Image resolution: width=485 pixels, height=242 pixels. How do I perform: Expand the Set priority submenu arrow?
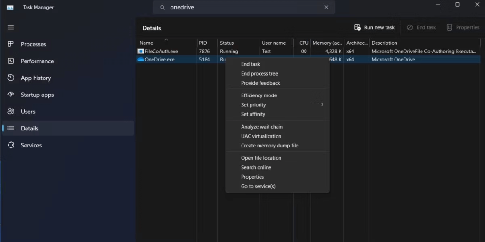coord(322,104)
